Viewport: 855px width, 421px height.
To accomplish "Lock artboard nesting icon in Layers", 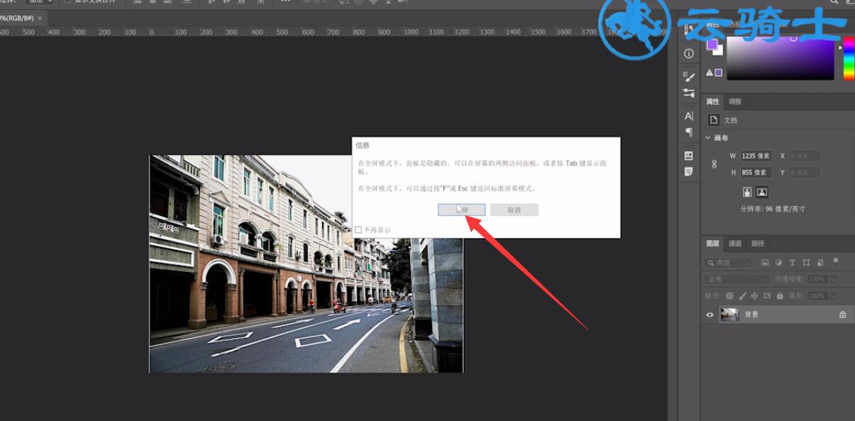I will click(767, 296).
